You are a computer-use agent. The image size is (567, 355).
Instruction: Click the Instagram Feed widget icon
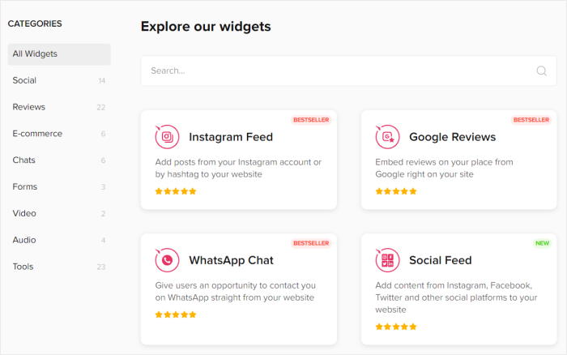pyautogui.click(x=167, y=137)
